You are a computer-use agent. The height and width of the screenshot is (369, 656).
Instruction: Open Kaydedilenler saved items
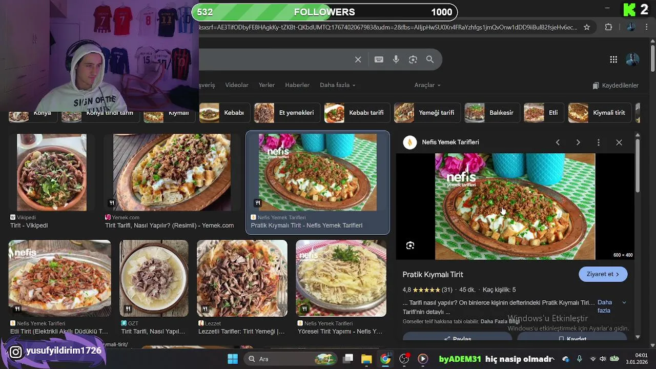[x=616, y=86]
